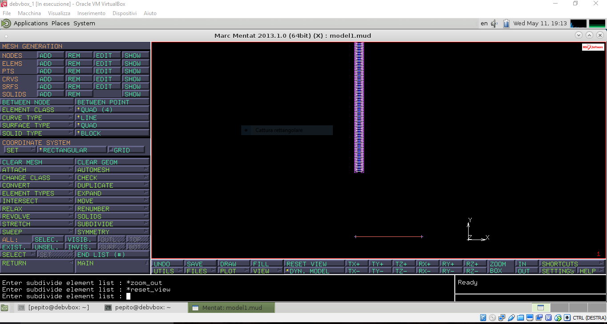Screen dimensions: 607x324
Task: Click the battery status icon
Action: [506, 24]
